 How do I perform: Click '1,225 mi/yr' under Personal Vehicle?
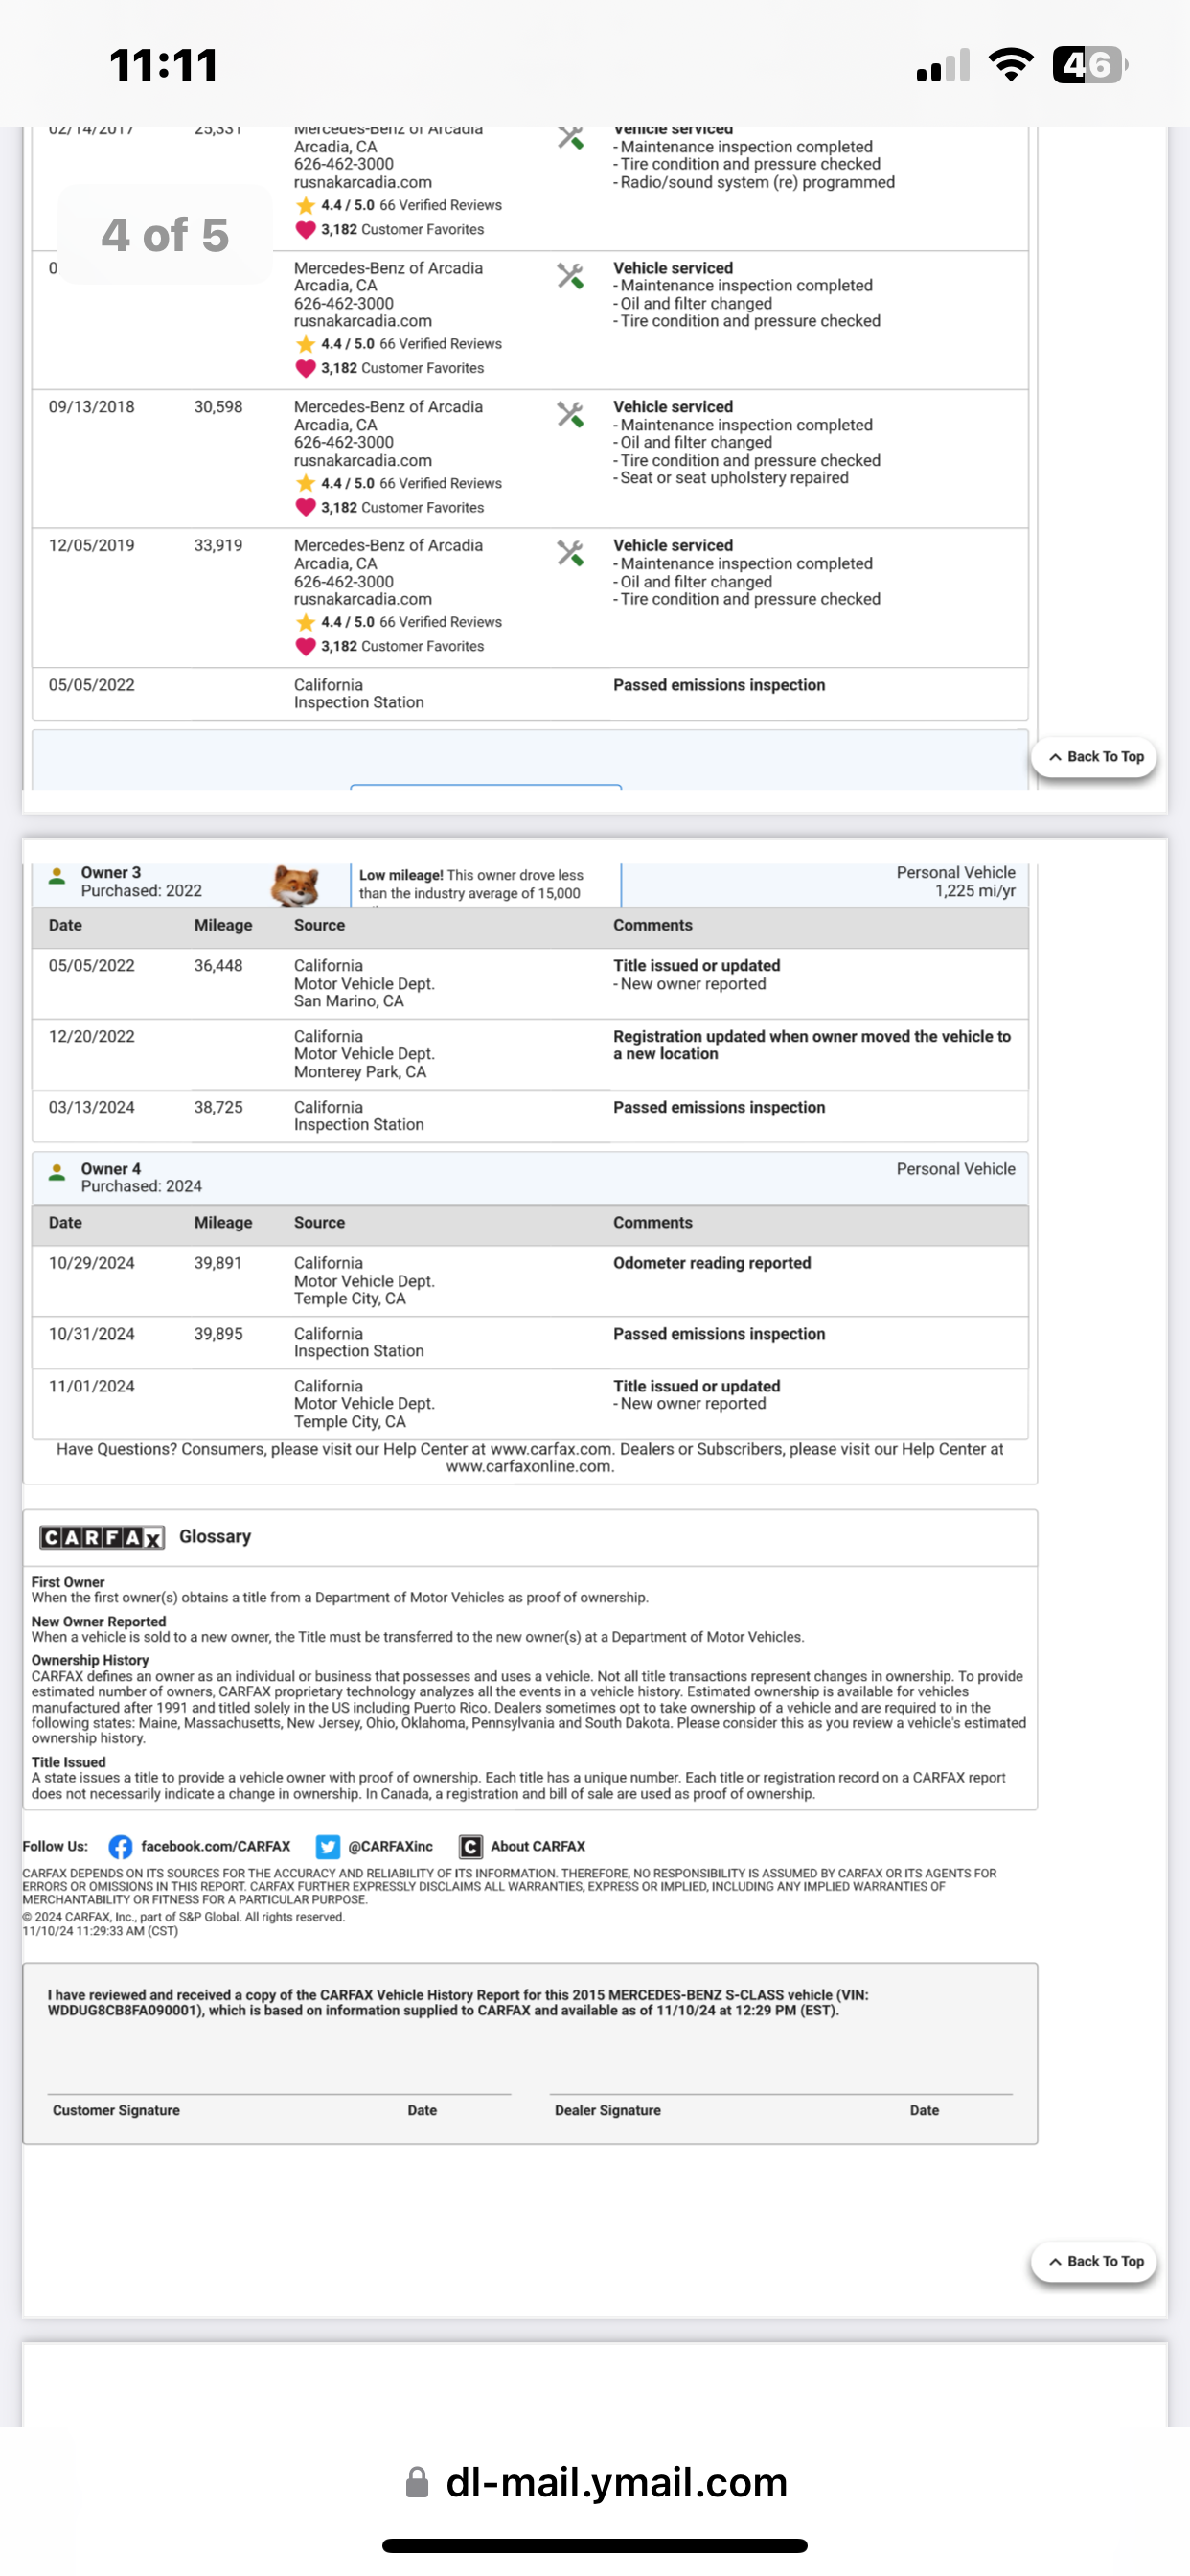(x=975, y=891)
